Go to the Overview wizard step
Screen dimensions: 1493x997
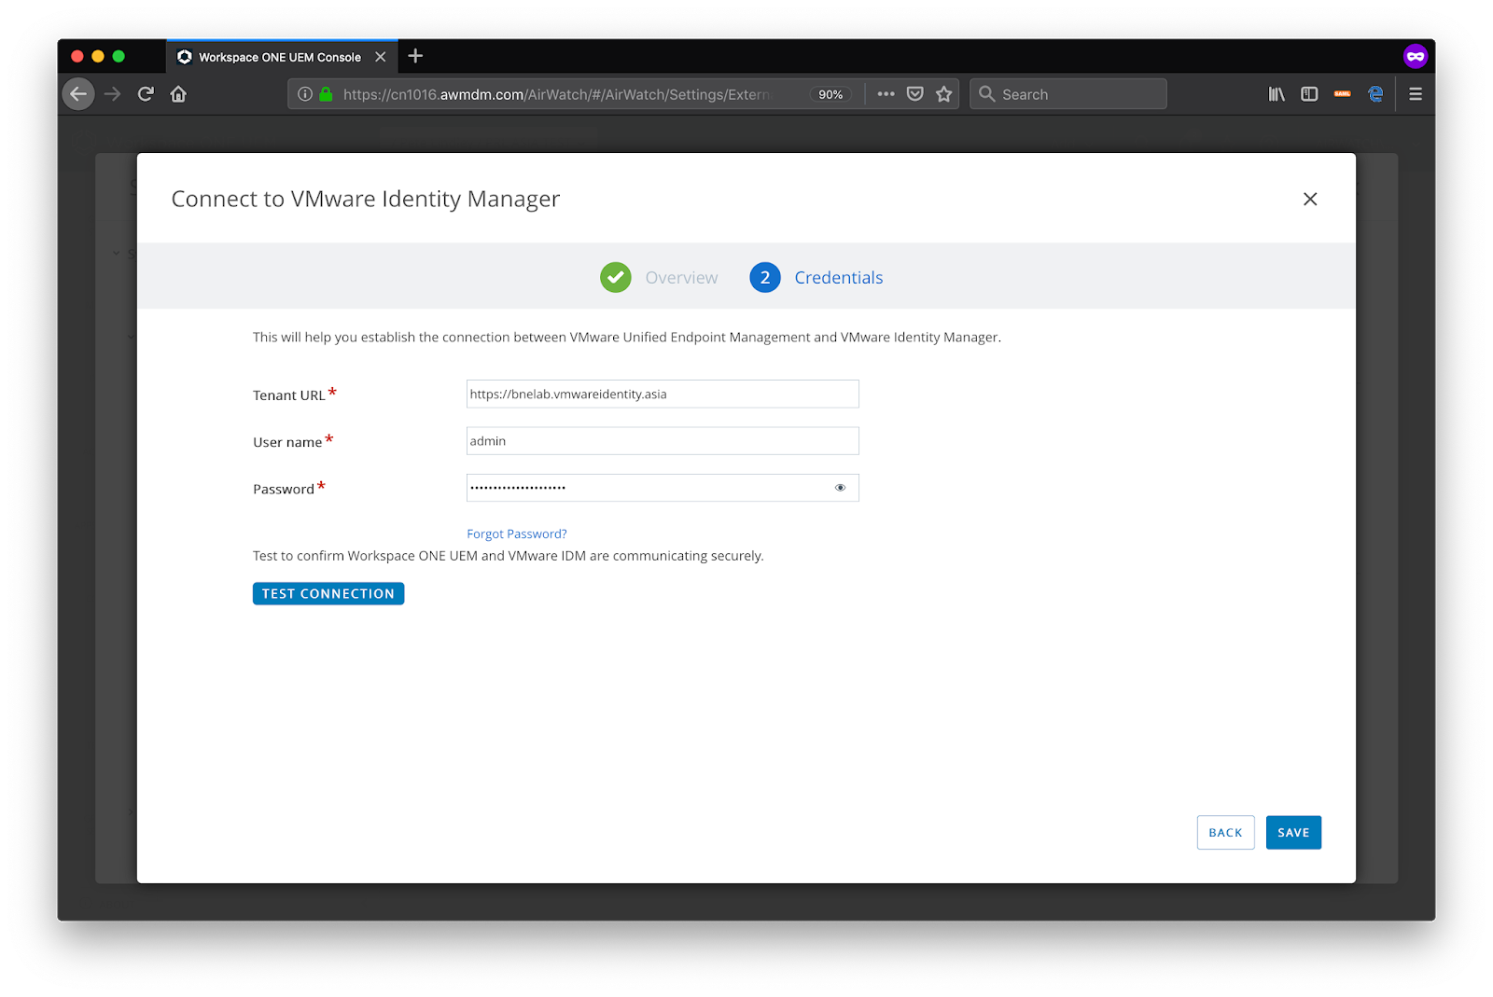click(x=681, y=278)
